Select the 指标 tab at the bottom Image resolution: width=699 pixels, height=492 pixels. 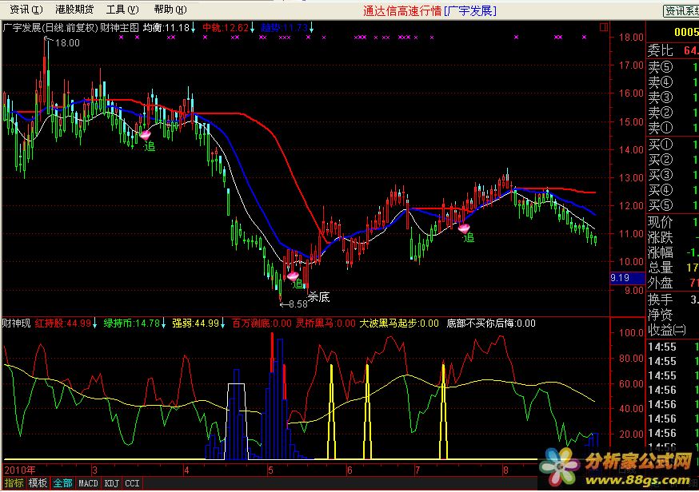[x=14, y=483]
